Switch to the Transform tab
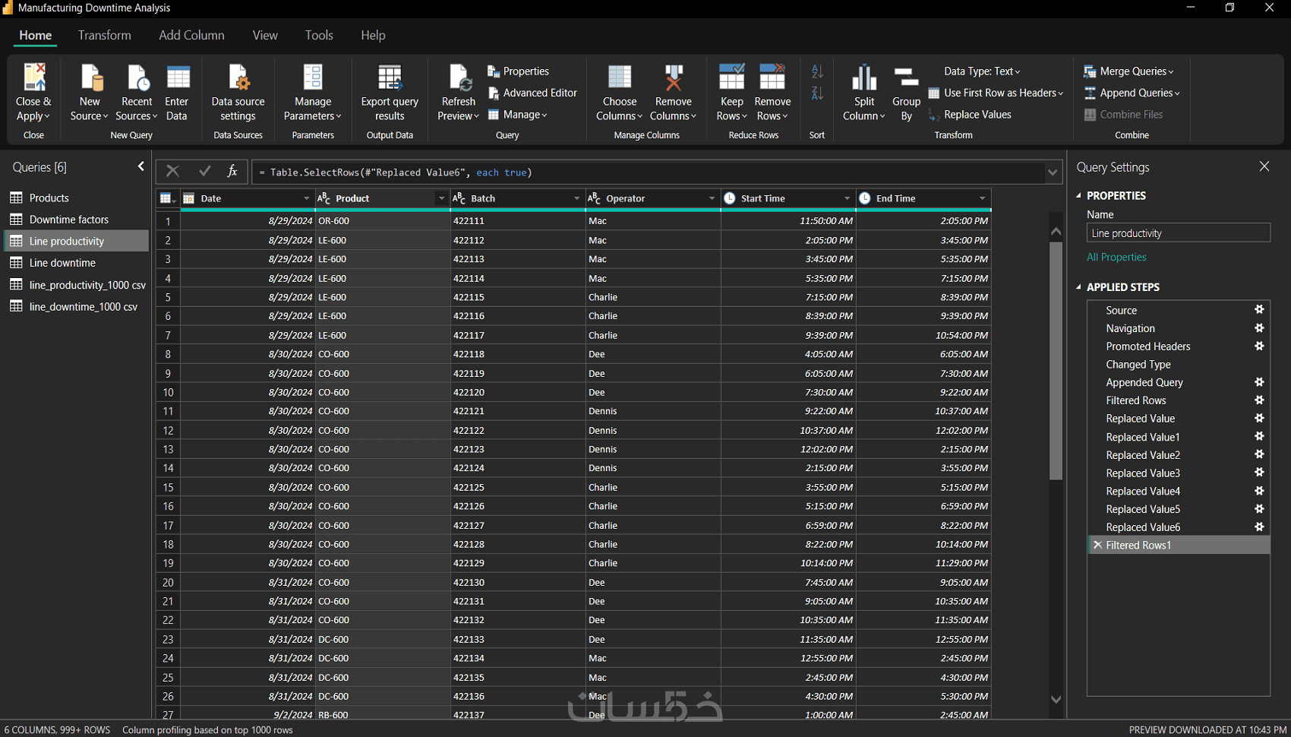Screen dimensions: 1291x737 (x=105, y=35)
